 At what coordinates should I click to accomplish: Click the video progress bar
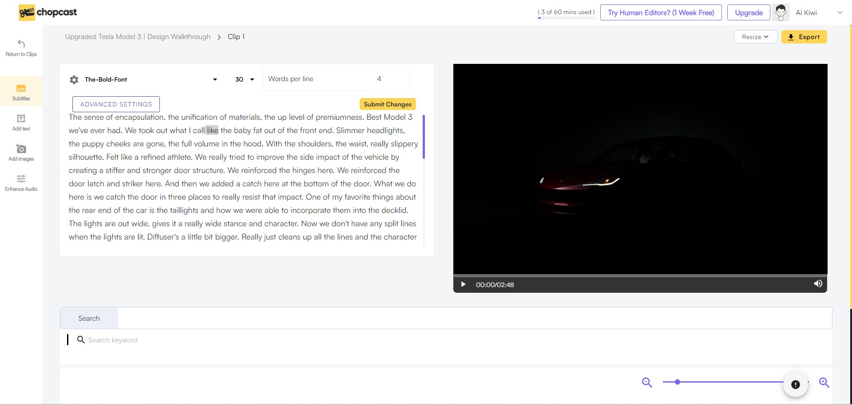640,275
